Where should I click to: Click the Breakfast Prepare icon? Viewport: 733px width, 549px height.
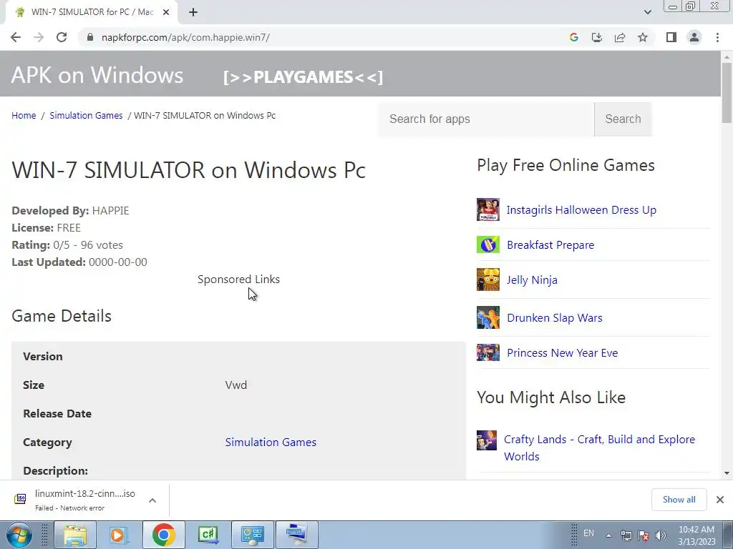click(x=488, y=244)
